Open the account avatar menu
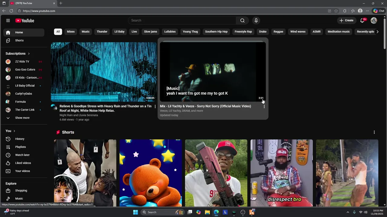The height and width of the screenshot is (217, 387). point(374,20)
